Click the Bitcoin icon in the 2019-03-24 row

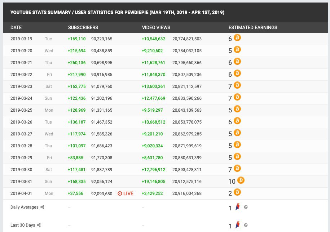(x=237, y=97)
